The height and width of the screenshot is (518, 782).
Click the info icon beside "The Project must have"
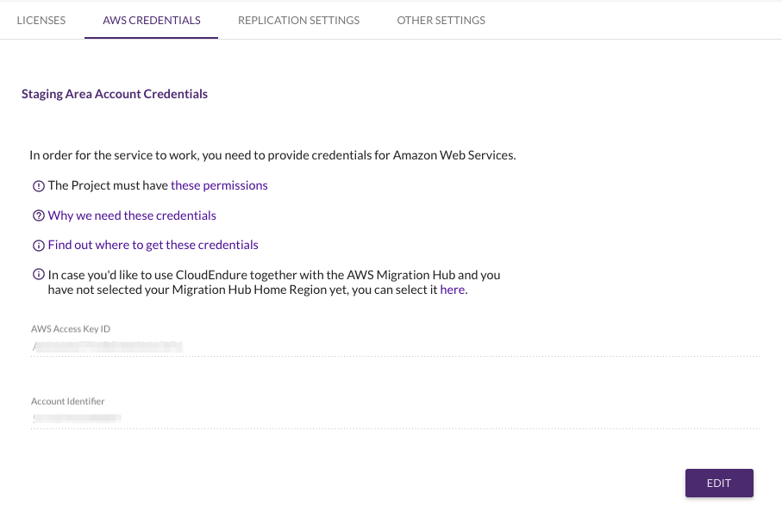click(x=39, y=185)
